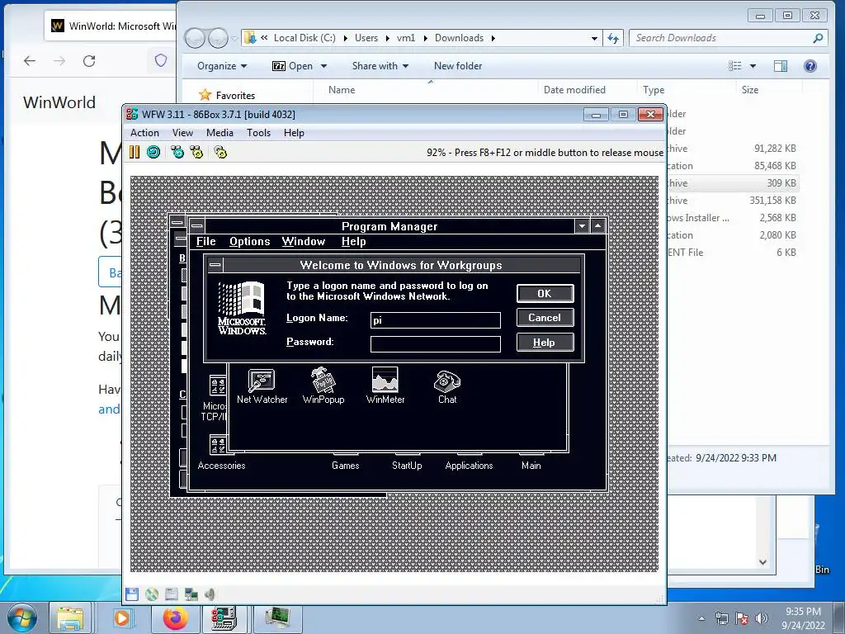This screenshot has width=845, height=634.
Task: Expand the Organize dropdown in Explorer
Action: pos(222,66)
